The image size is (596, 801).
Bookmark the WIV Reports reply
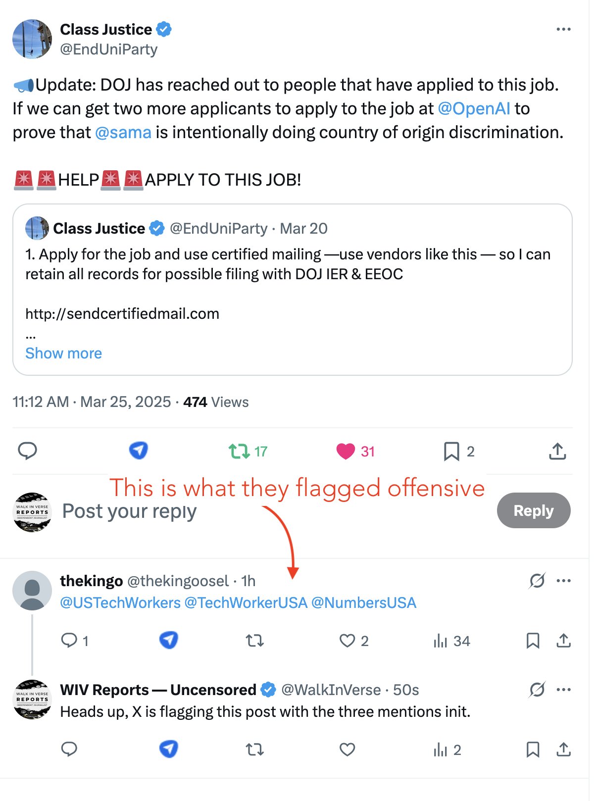(533, 750)
